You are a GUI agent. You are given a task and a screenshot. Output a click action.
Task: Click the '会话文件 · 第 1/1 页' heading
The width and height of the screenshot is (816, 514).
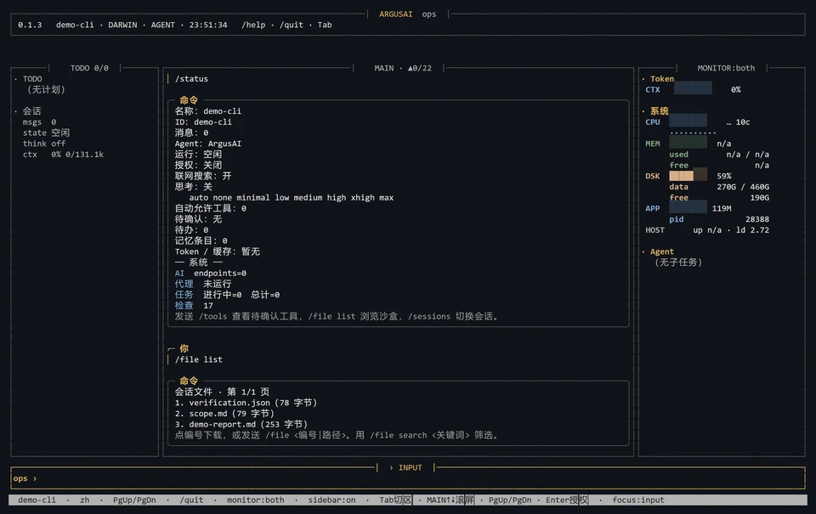point(222,392)
